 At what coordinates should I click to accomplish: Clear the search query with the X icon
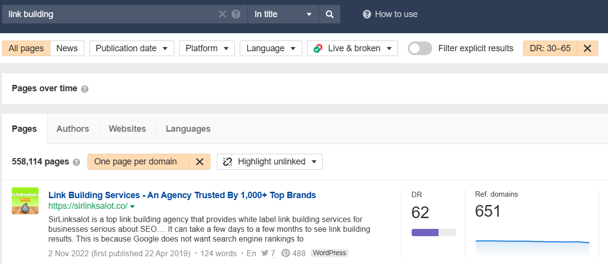(x=222, y=14)
